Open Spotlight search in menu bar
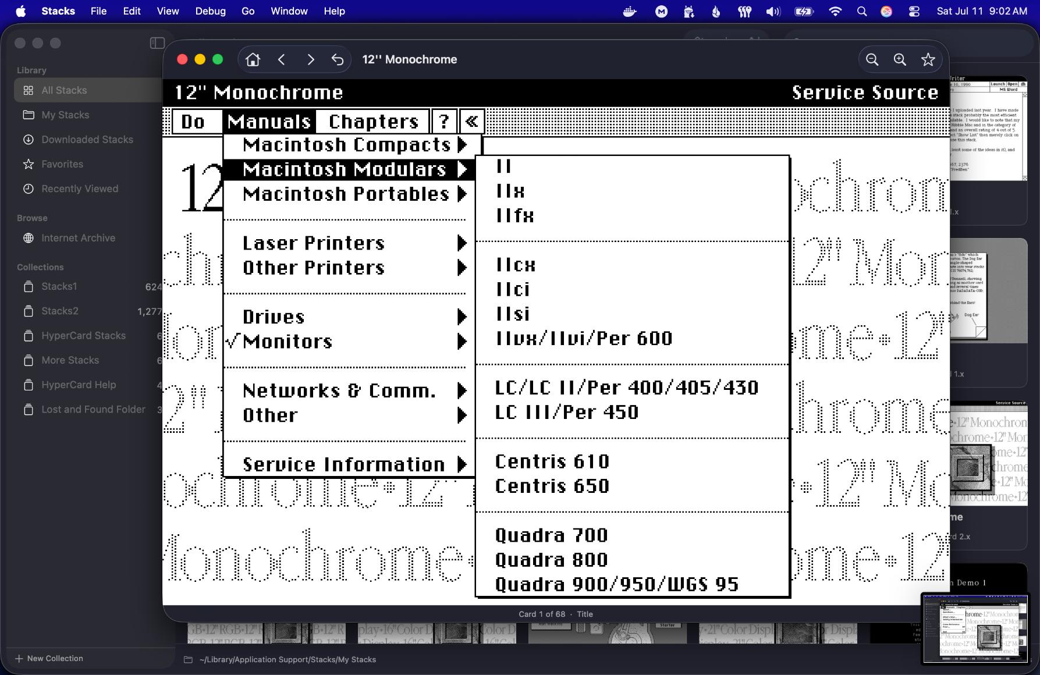The image size is (1040, 675). coord(862,11)
